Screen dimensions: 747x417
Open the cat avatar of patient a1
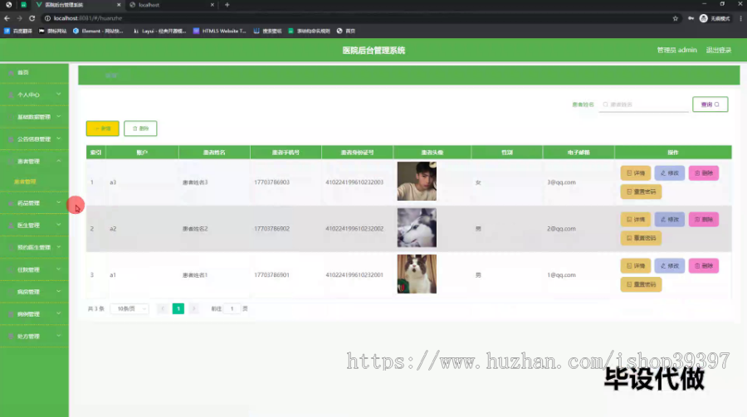click(x=417, y=274)
